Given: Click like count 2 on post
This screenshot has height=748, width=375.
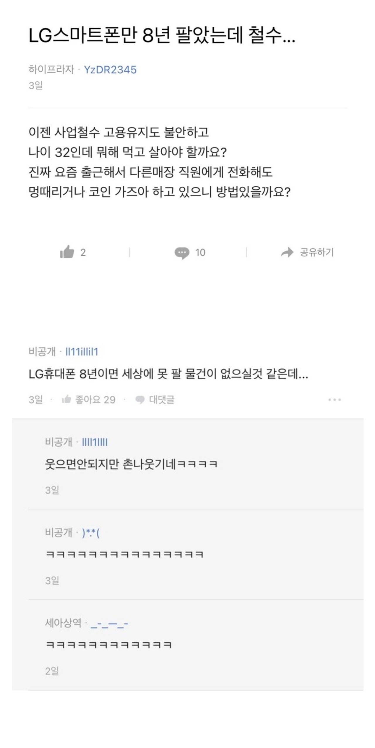Looking at the screenshot, I should click(83, 252).
